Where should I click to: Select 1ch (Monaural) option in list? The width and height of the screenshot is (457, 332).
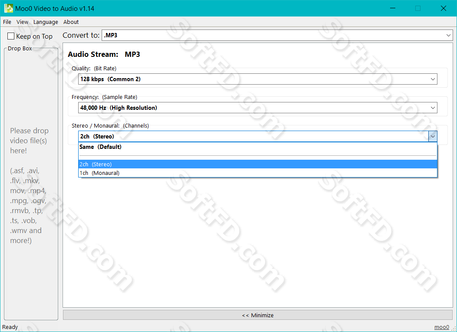point(258,173)
